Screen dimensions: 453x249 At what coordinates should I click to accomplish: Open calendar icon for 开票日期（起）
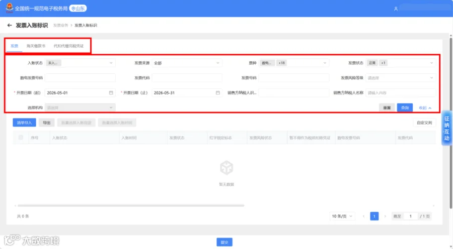coord(111,93)
